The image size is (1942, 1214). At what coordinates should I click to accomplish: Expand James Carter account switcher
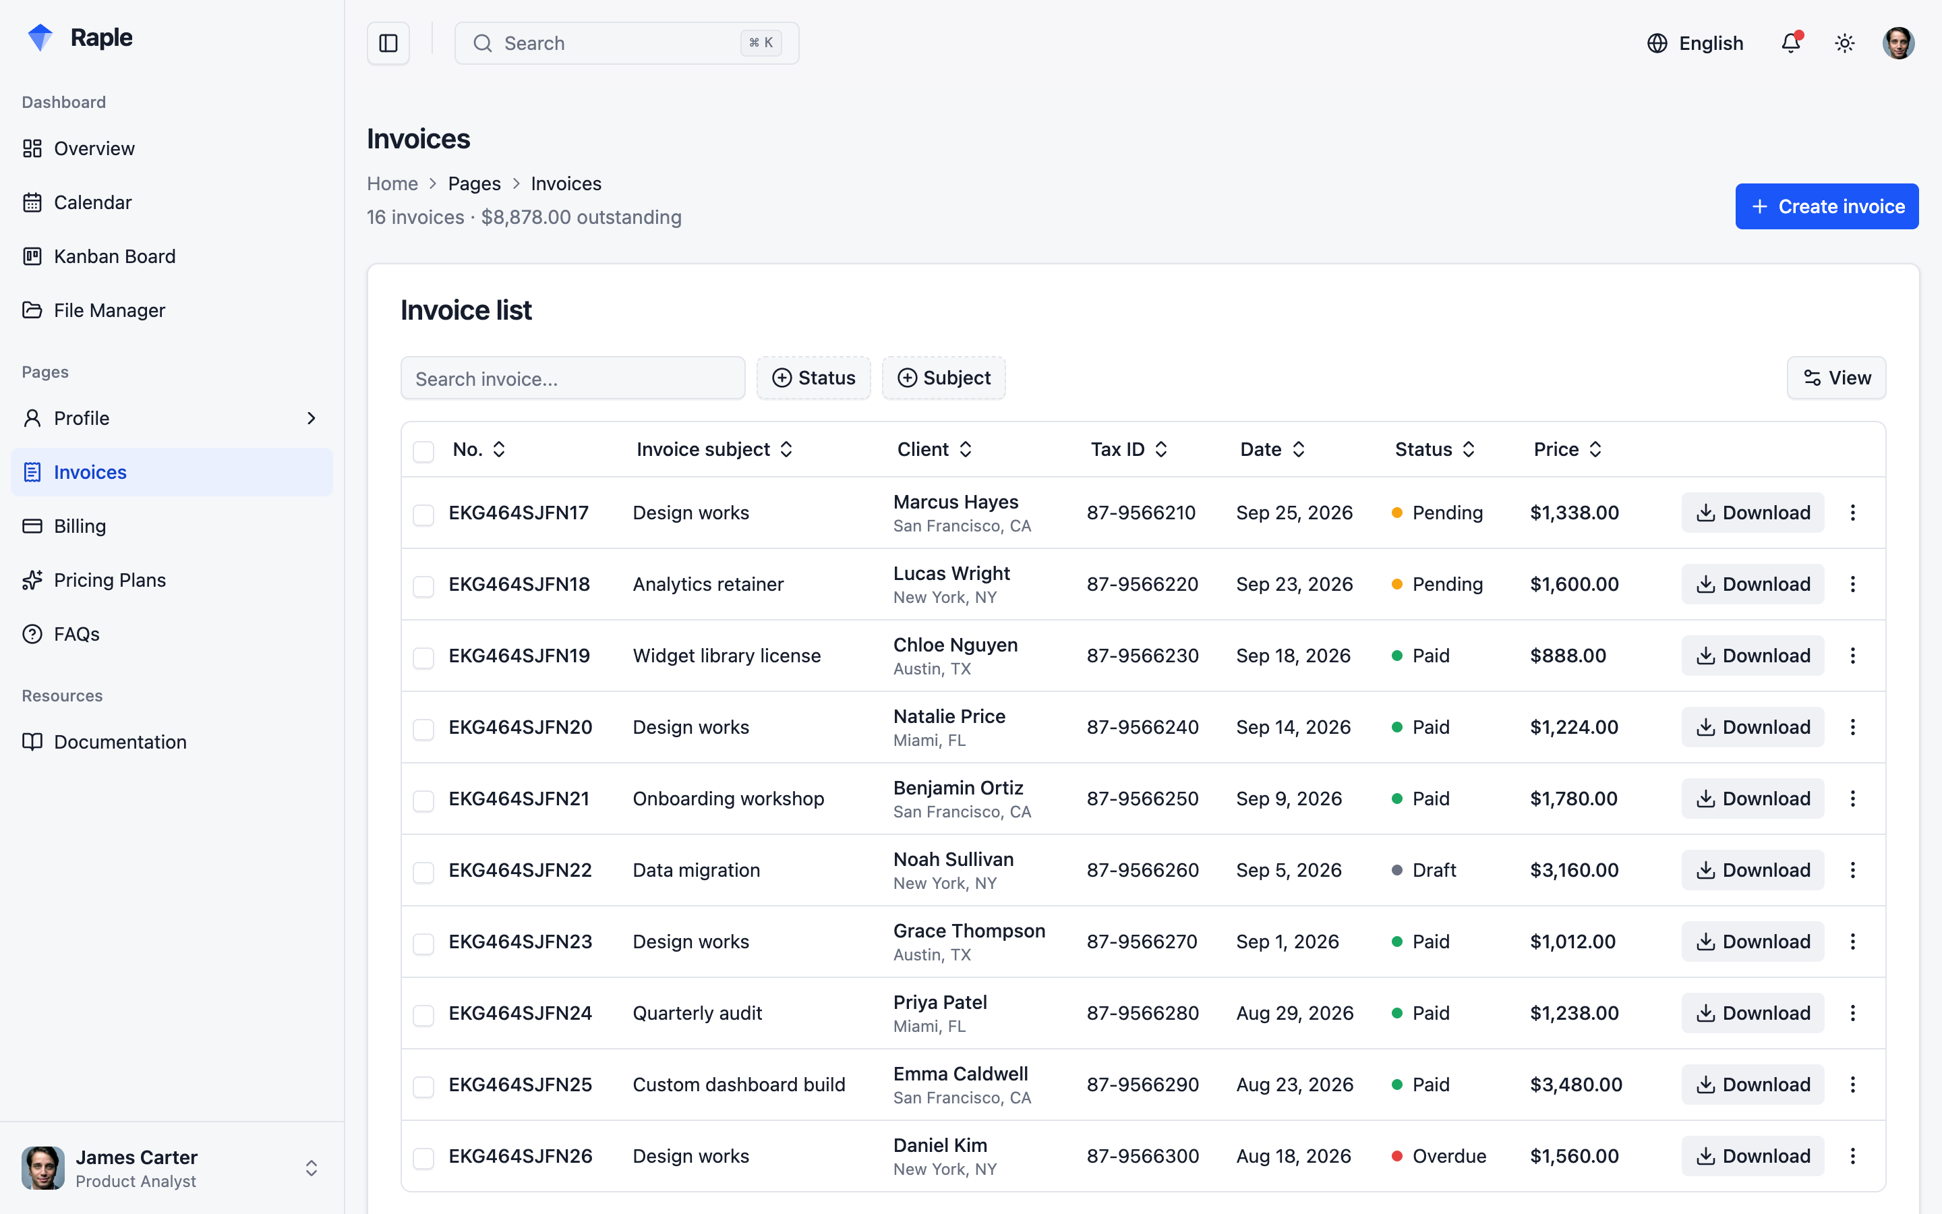pyautogui.click(x=312, y=1167)
